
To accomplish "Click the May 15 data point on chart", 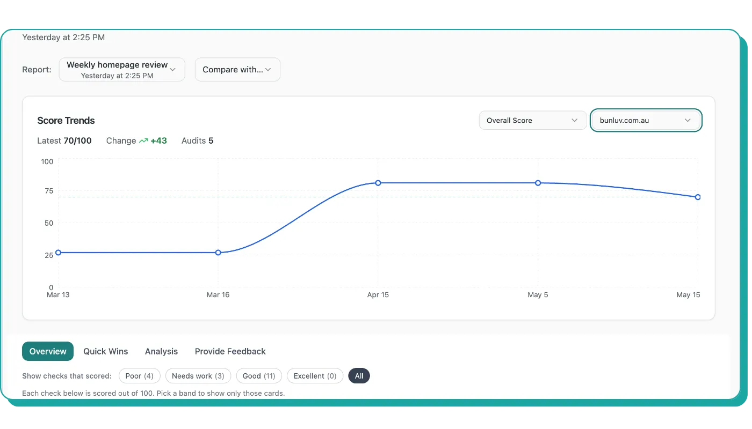I will pos(698,197).
